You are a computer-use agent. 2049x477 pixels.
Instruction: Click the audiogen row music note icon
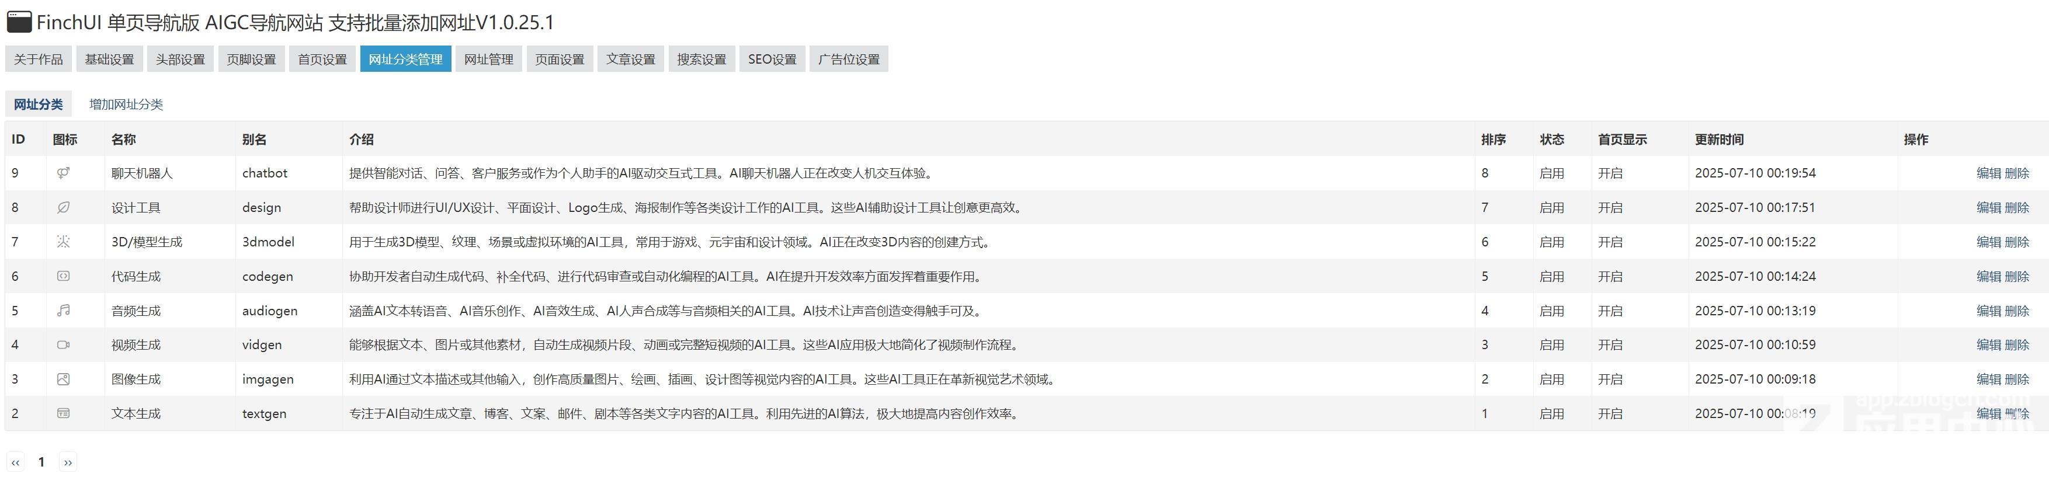pos(64,310)
